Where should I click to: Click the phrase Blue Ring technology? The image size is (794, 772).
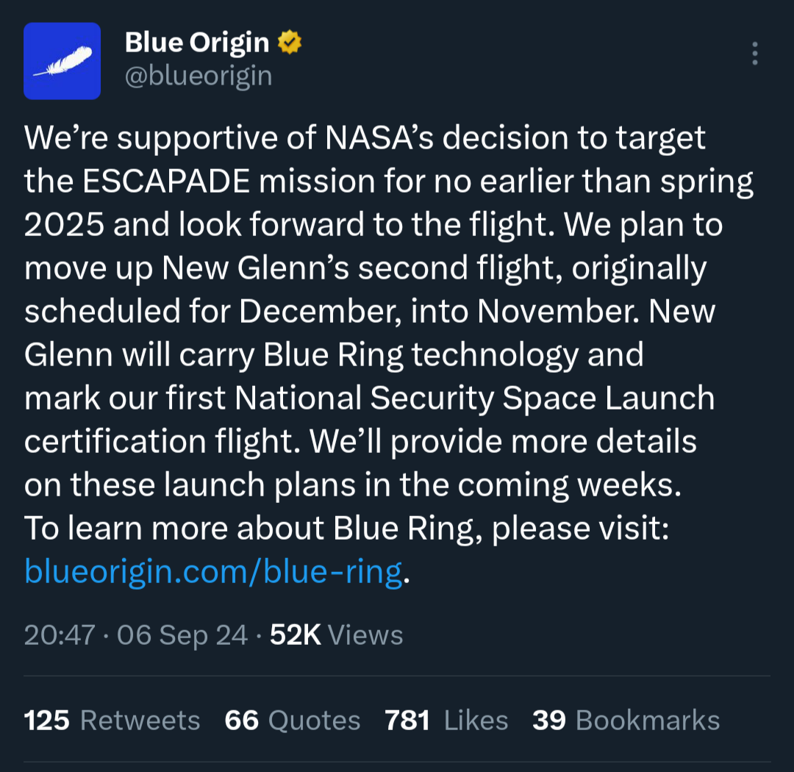421,354
